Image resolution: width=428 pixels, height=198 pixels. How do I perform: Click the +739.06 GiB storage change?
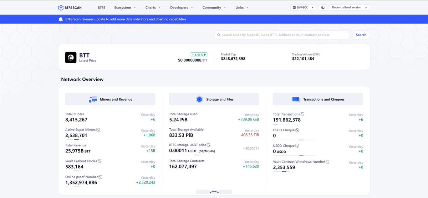coord(249,119)
